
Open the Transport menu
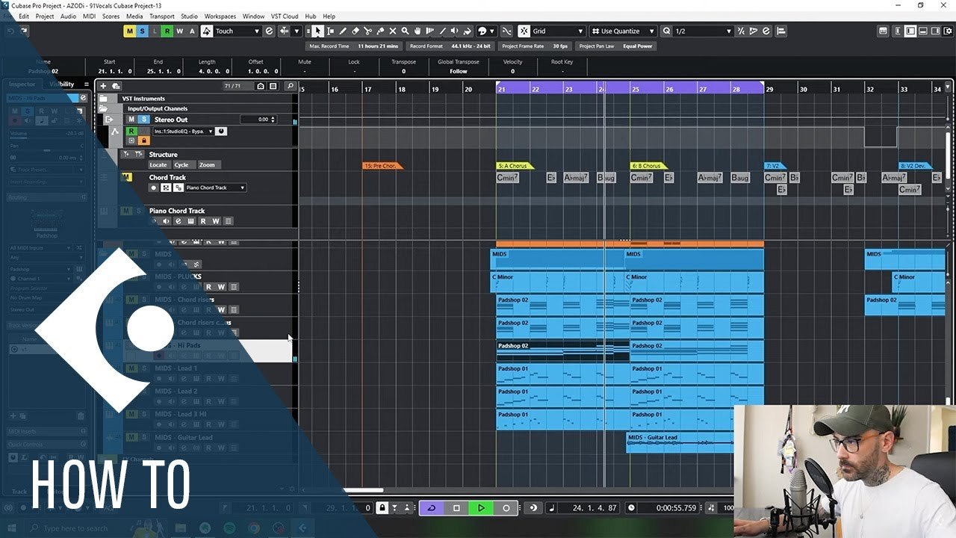[x=162, y=16]
